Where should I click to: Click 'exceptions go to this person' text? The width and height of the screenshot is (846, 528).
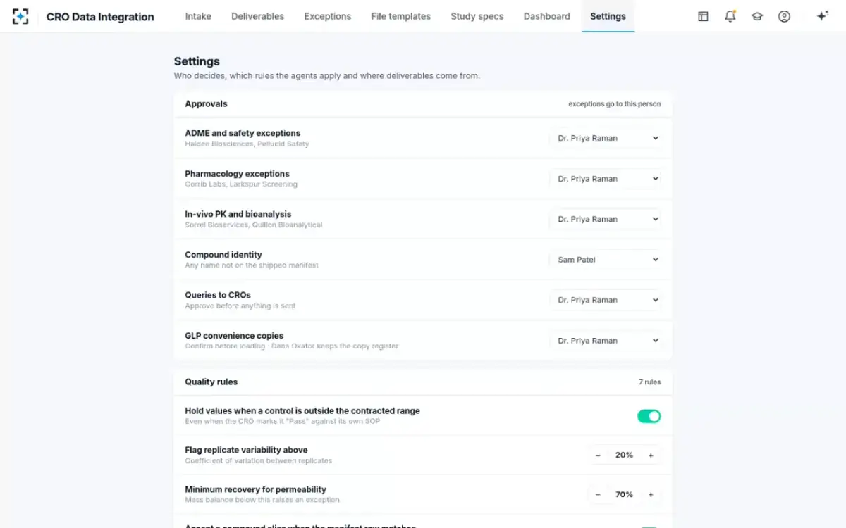click(x=615, y=104)
